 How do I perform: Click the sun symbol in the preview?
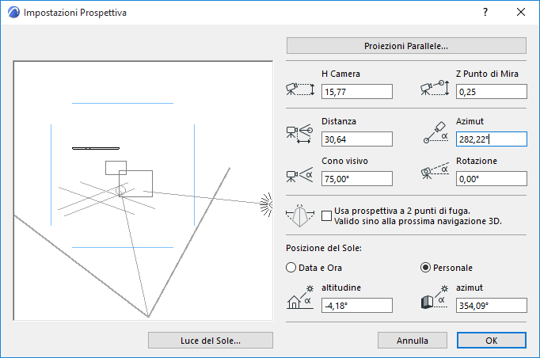click(267, 204)
